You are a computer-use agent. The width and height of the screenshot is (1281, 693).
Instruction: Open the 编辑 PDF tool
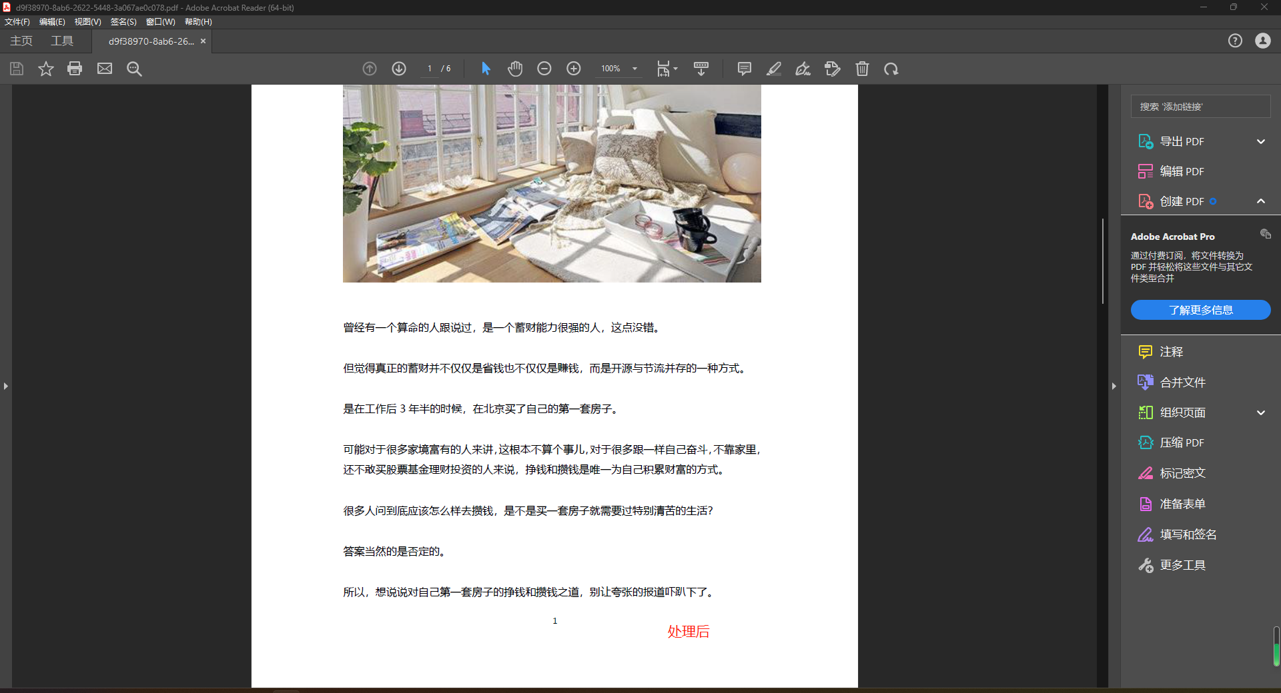(x=1181, y=171)
